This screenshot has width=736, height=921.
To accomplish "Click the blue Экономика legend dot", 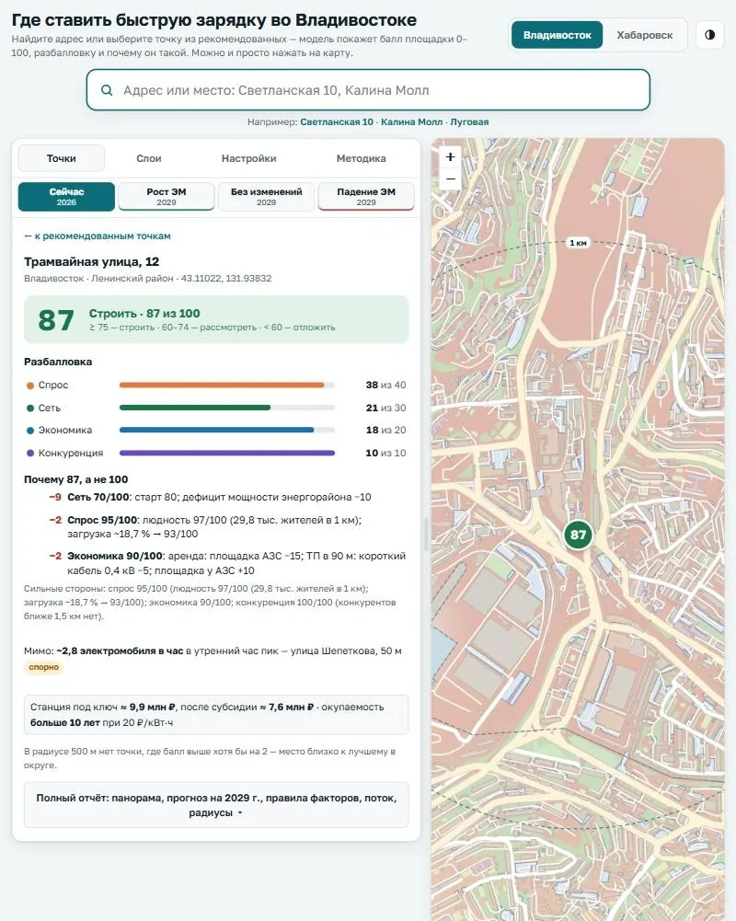I will [x=30, y=431].
